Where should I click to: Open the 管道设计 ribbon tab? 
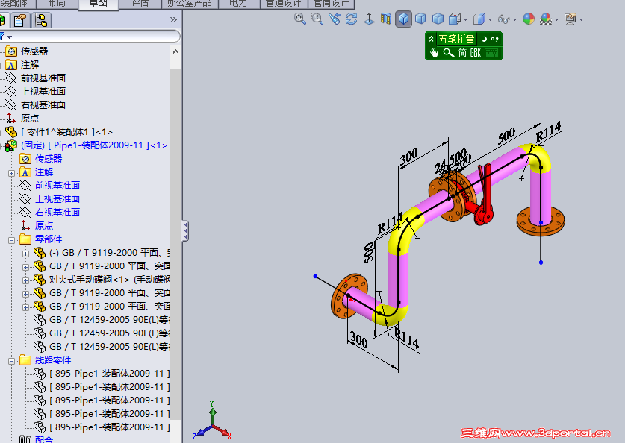pyautogui.click(x=282, y=3)
